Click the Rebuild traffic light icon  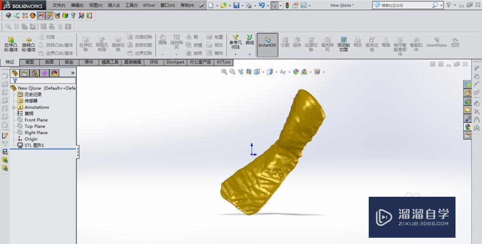[x=287, y=5]
